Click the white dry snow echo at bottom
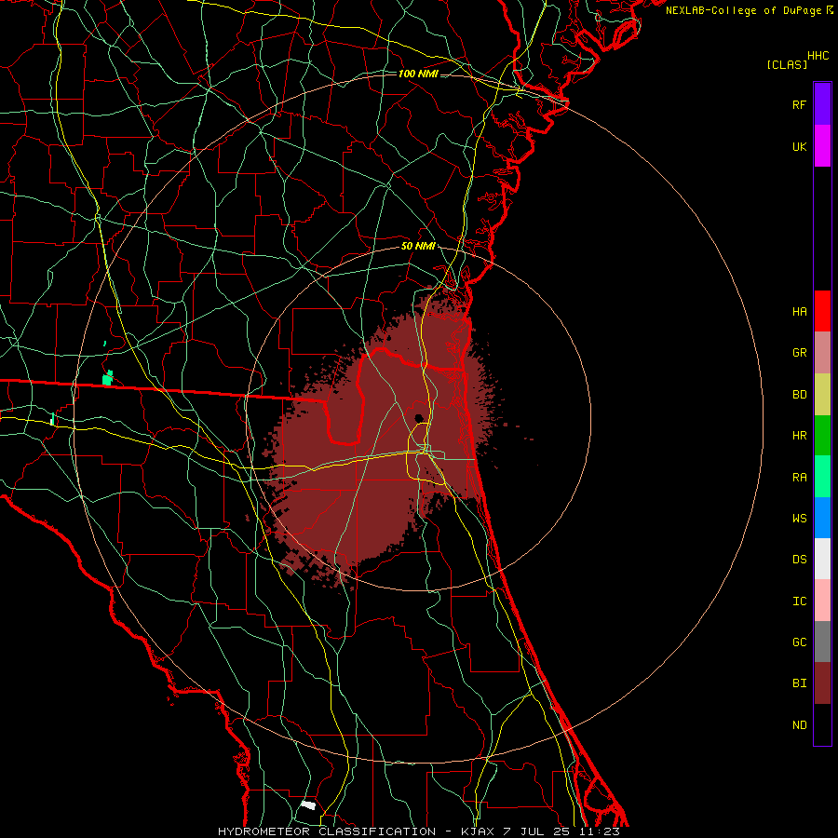Image resolution: width=838 pixels, height=838 pixels. (x=308, y=804)
